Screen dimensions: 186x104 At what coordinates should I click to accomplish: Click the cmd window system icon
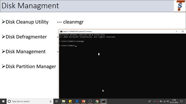click(61, 31)
